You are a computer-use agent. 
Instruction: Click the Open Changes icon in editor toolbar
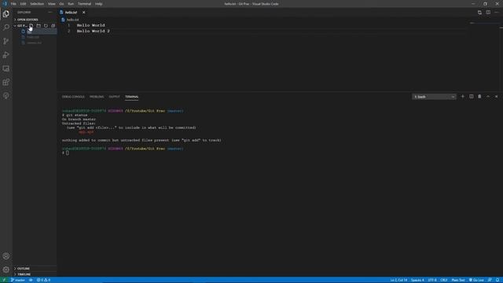click(x=479, y=13)
